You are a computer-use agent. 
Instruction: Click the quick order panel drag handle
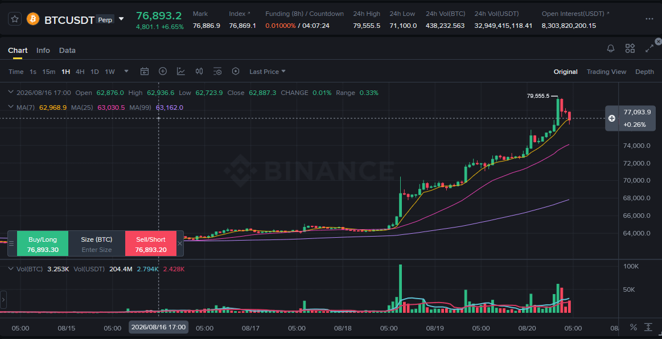[x=12, y=243]
